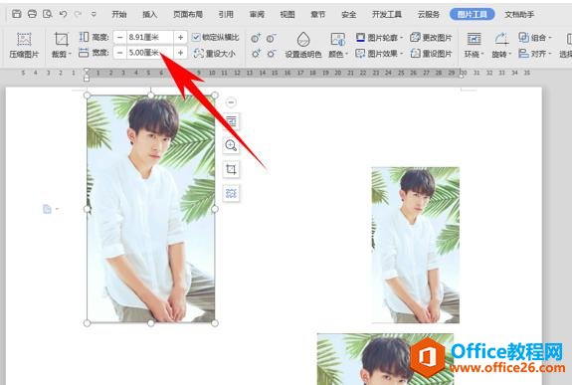The height and width of the screenshot is (385, 572).
Task: Click the Save icon in quick access toolbar
Action: 17,14
